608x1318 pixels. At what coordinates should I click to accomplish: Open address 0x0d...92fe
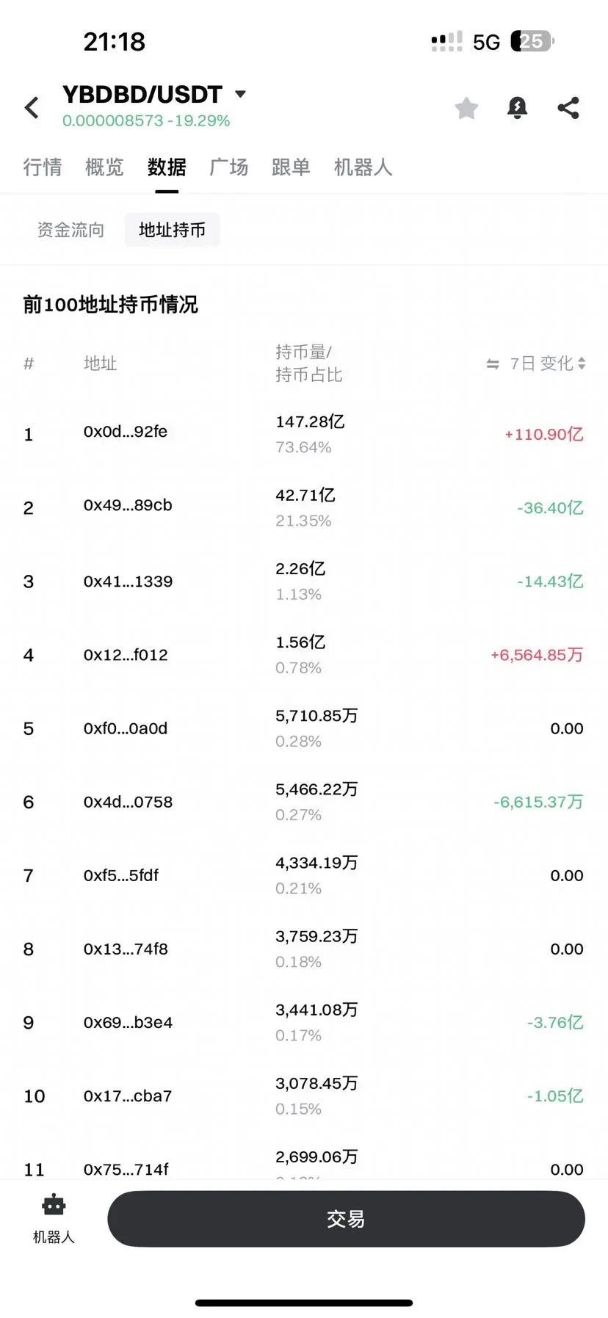tap(126, 432)
